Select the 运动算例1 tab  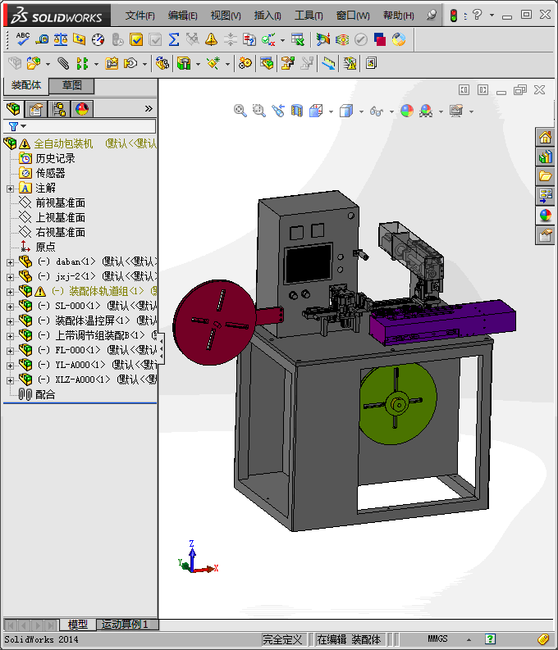125,625
